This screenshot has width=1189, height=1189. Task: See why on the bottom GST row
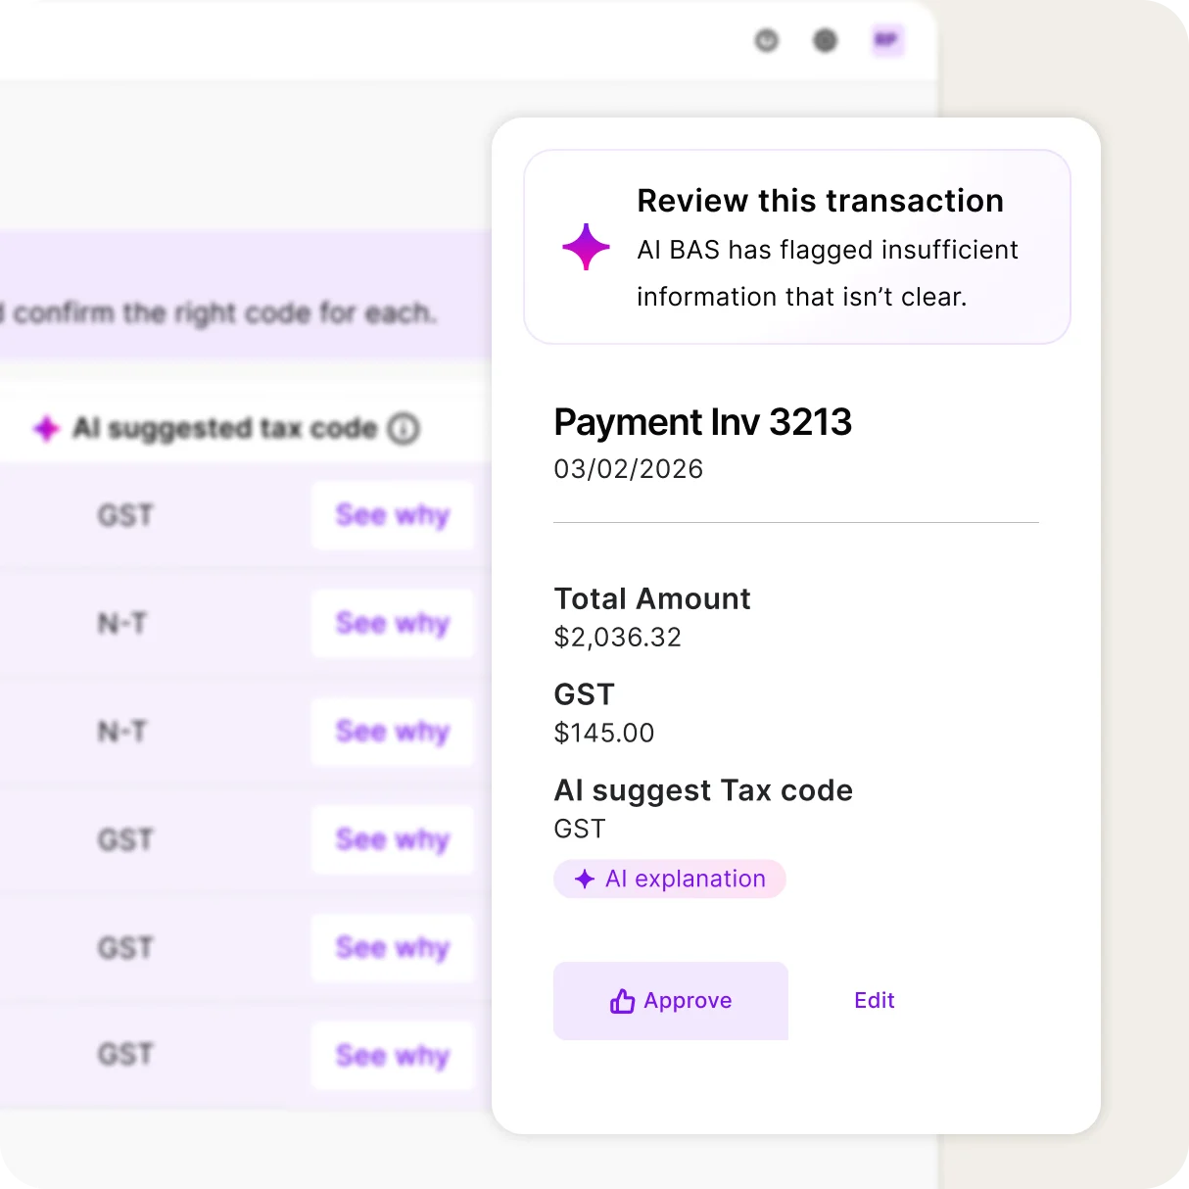(x=393, y=1056)
